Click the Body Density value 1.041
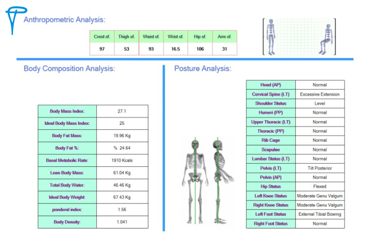Screen dimensions: 370x247 (122, 222)
